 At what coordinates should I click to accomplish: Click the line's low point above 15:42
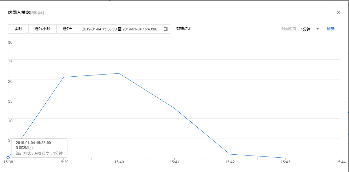pyautogui.click(x=230, y=154)
